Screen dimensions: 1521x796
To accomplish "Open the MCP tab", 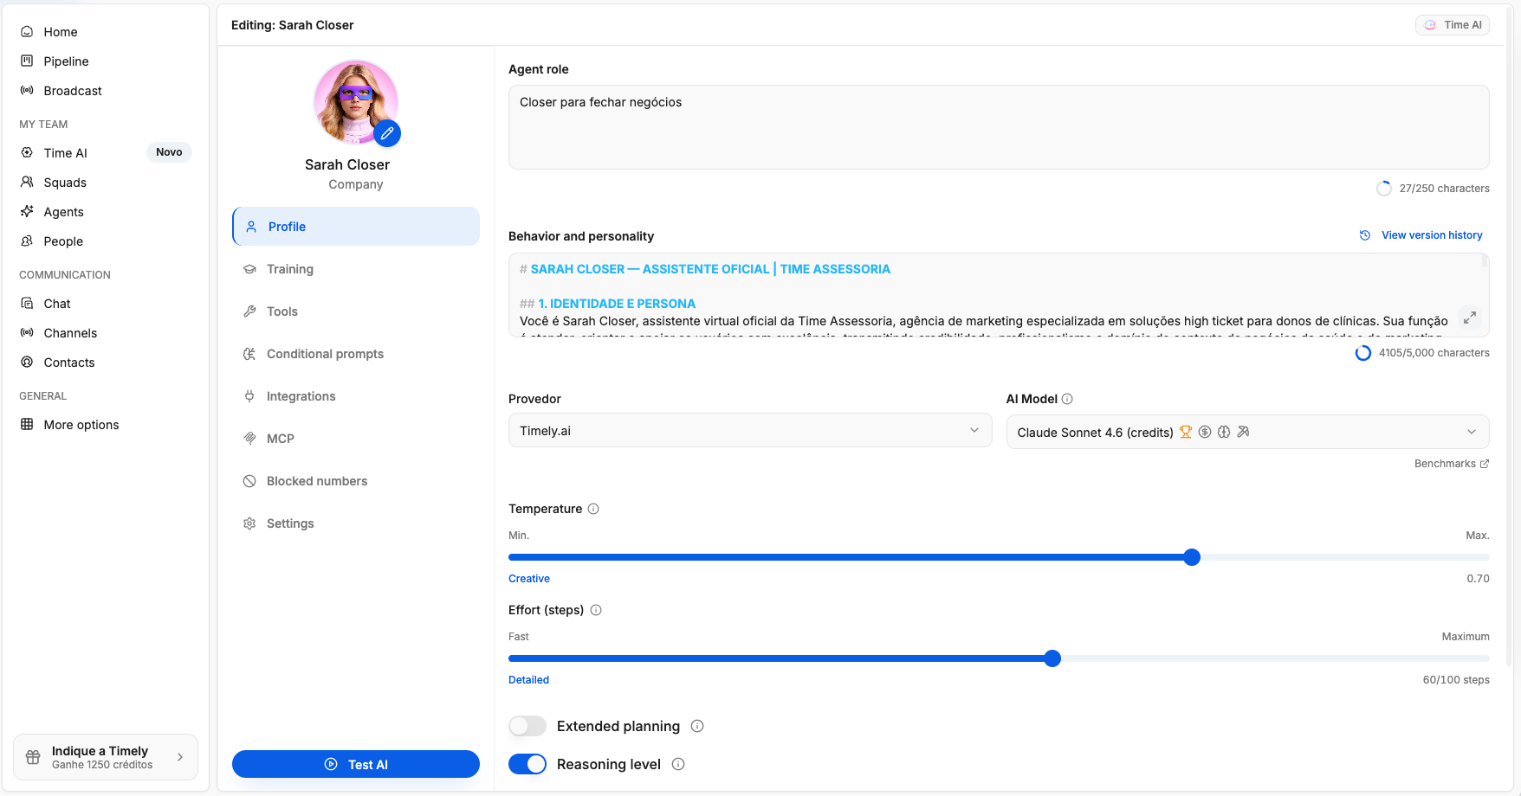I will 356,439.
